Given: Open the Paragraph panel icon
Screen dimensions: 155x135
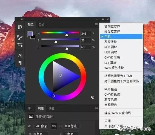Looking at the screenshot, I should pyautogui.click(x=20, y=63).
